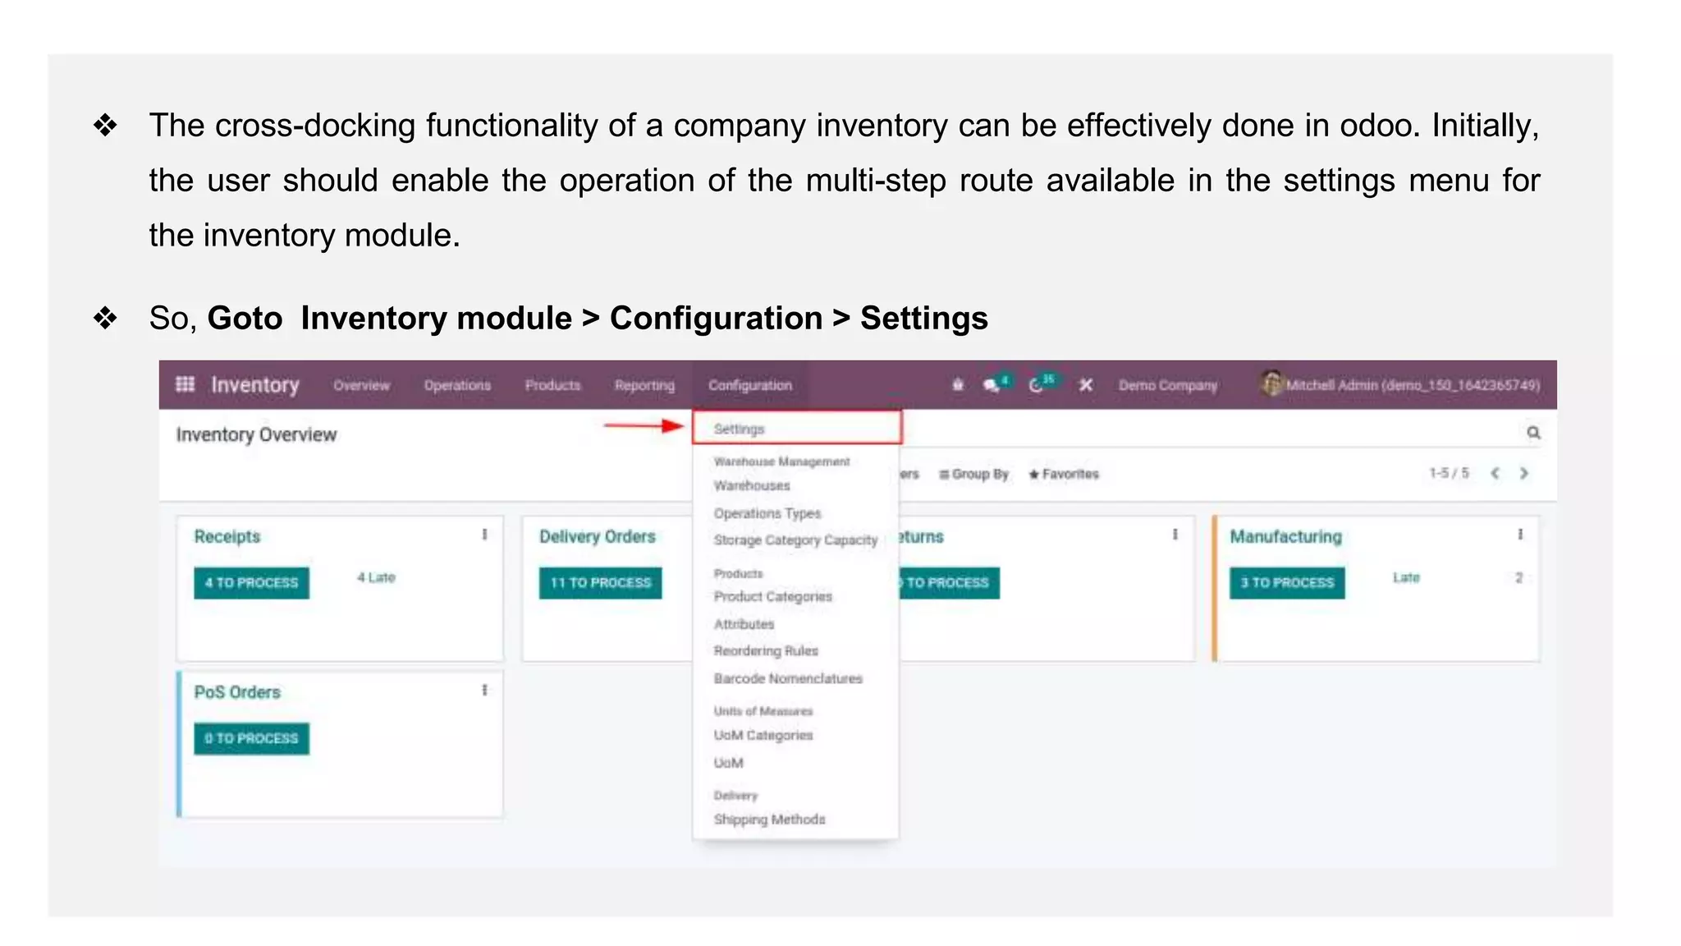Click 4 TO PROCESS in Receipts
This screenshot has height=946, width=1681.
[251, 582]
